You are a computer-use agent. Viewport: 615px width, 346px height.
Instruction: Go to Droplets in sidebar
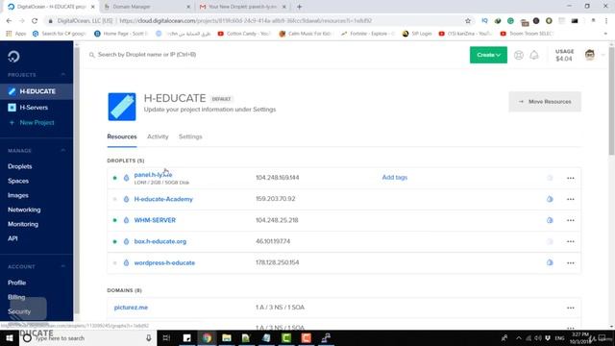click(x=20, y=166)
